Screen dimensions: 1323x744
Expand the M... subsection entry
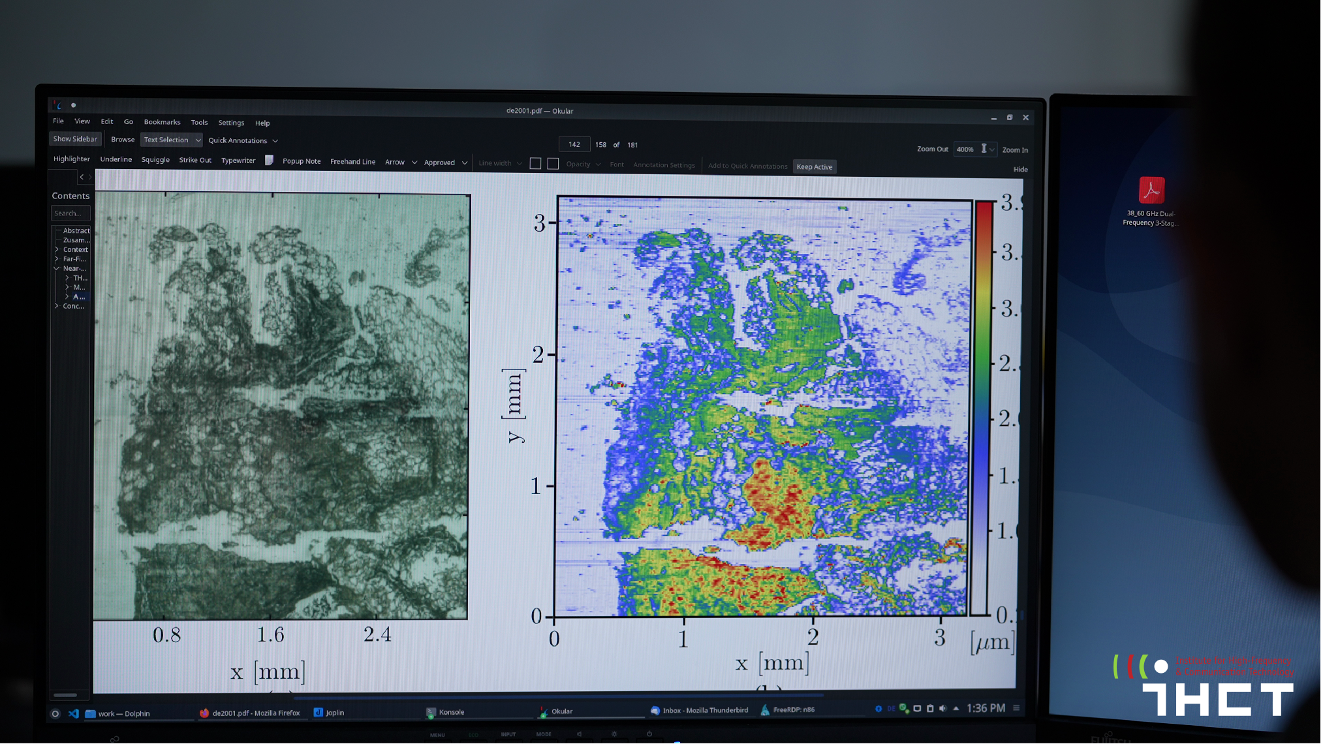(x=67, y=287)
